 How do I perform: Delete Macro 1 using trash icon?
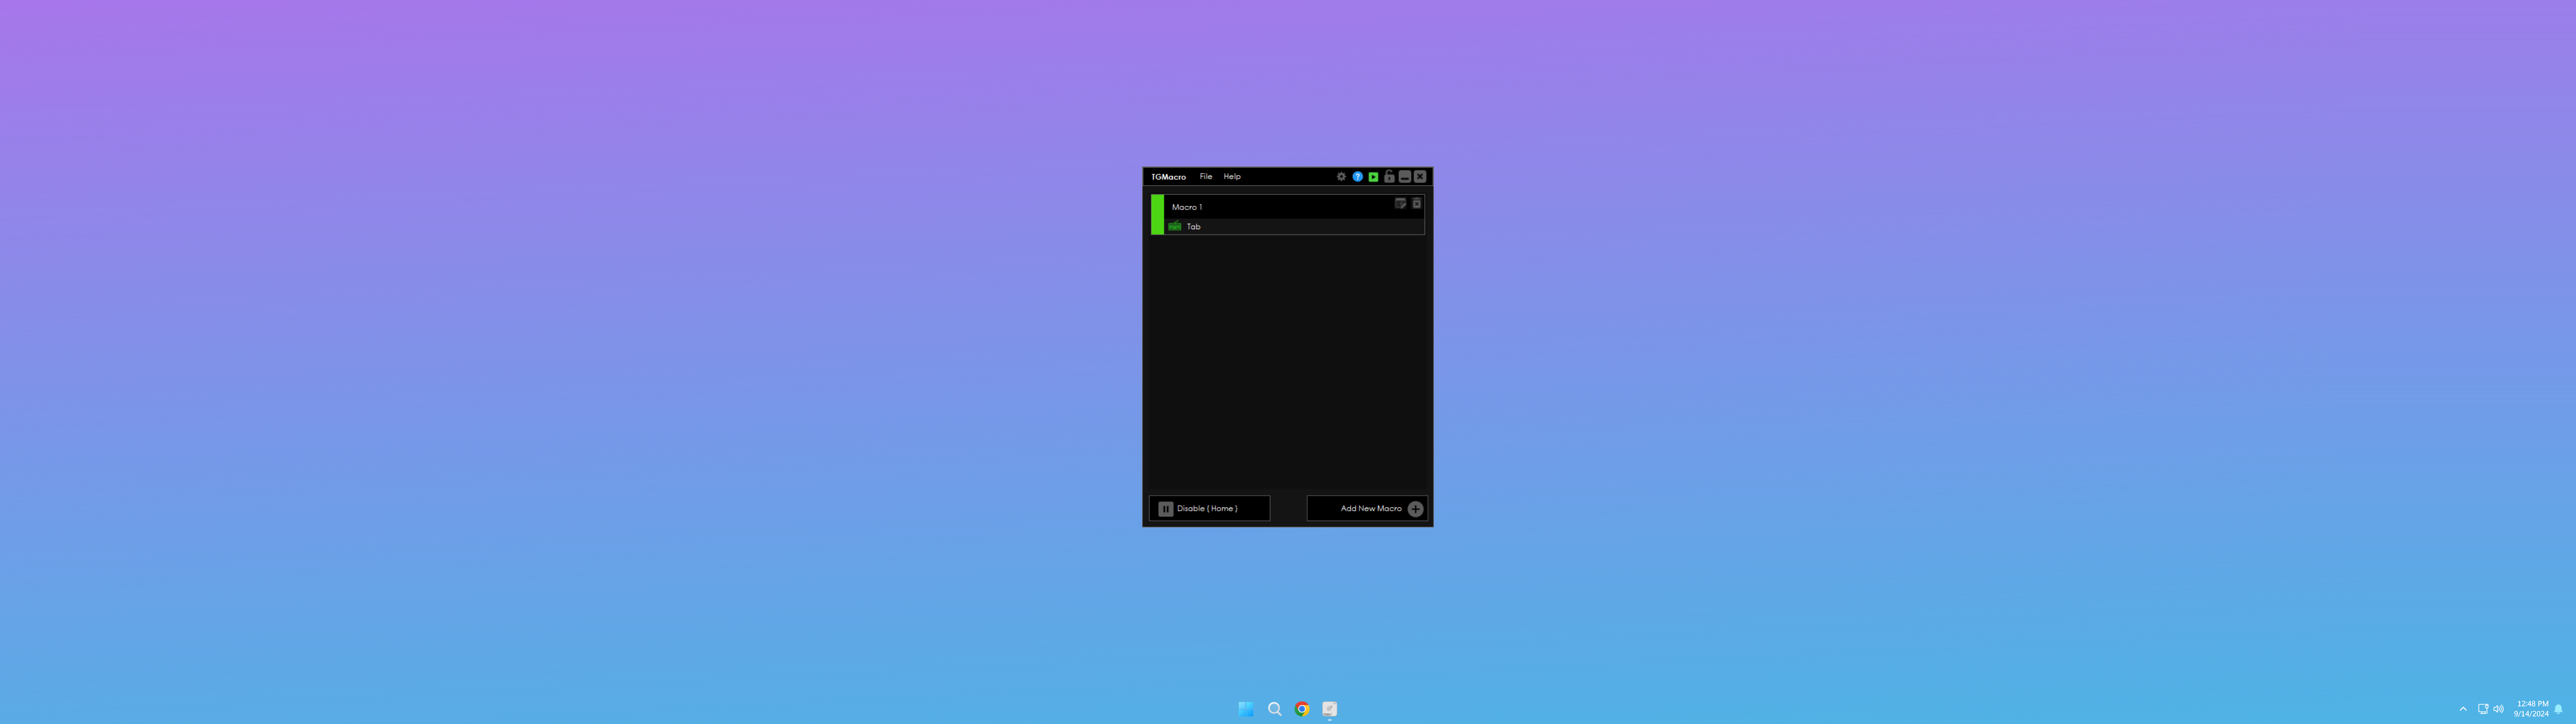pyautogui.click(x=1416, y=203)
